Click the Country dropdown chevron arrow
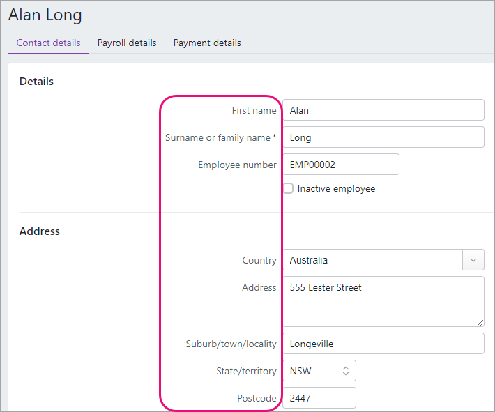The image size is (495, 412). (473, 260)
